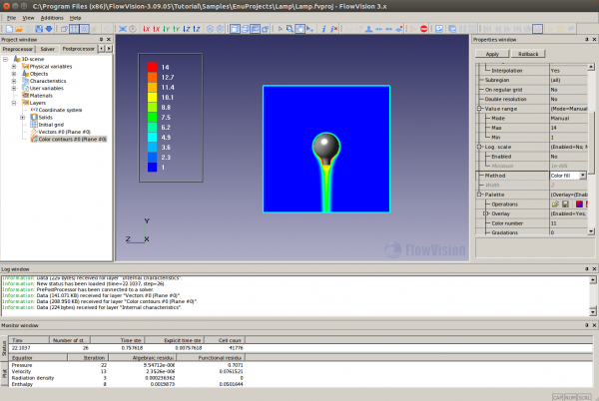Click the red 14 color legend swatch

(x=152, y=67)
